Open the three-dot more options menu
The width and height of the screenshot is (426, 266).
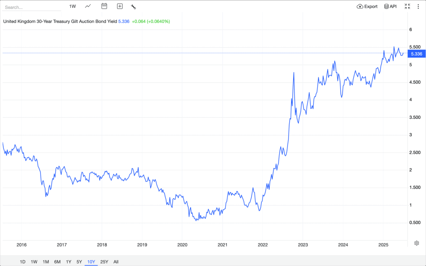[418, 6]
